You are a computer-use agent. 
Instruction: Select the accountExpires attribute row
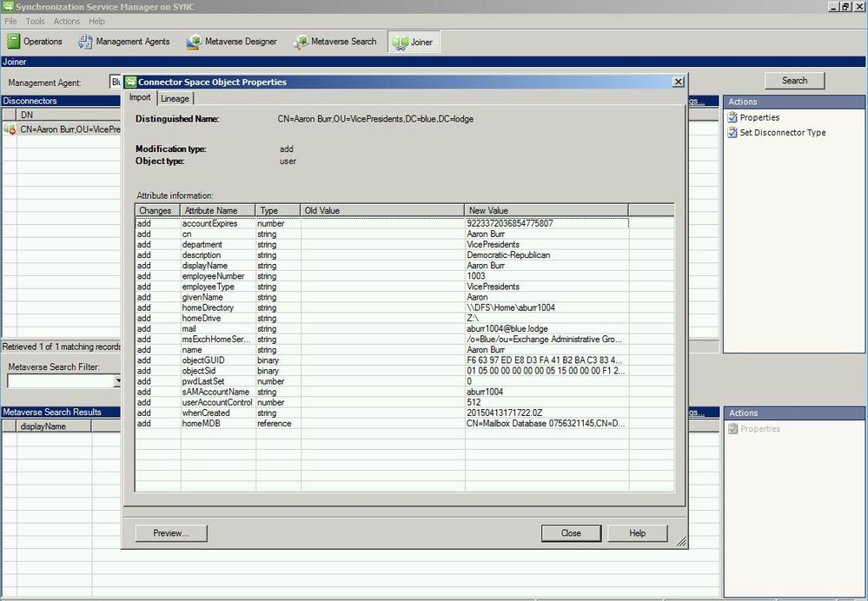point(382,223)
